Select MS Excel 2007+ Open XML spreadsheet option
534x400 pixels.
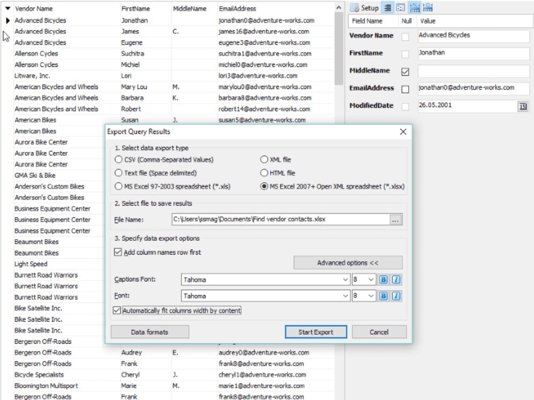pos(264,187)
